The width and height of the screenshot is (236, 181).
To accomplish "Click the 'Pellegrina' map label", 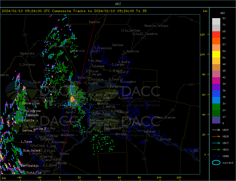I will tap(33, 111).
